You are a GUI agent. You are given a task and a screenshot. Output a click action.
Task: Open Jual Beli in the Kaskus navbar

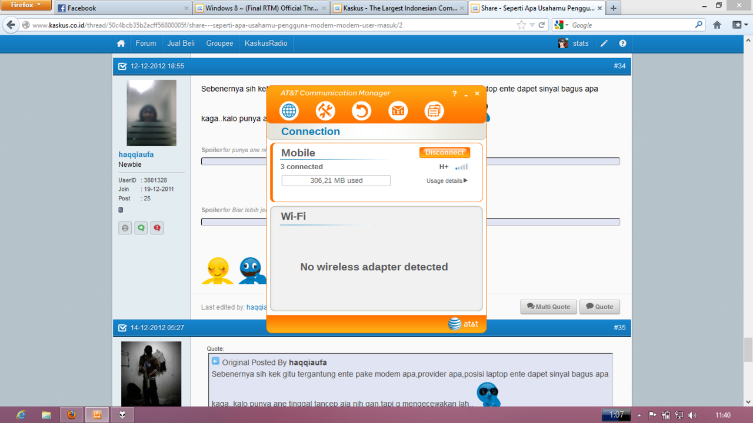tap(181, 43)
